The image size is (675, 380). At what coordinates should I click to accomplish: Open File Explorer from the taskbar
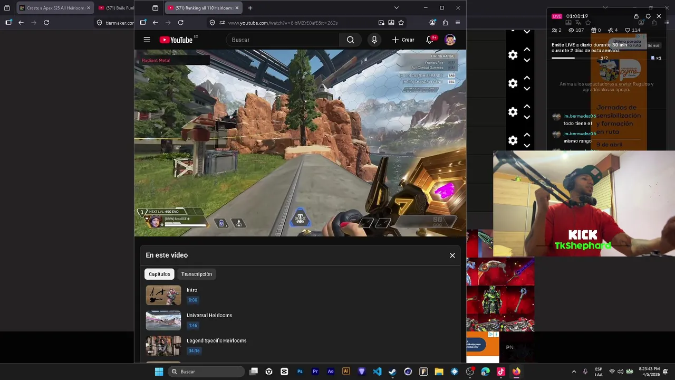tap(439, 372)
